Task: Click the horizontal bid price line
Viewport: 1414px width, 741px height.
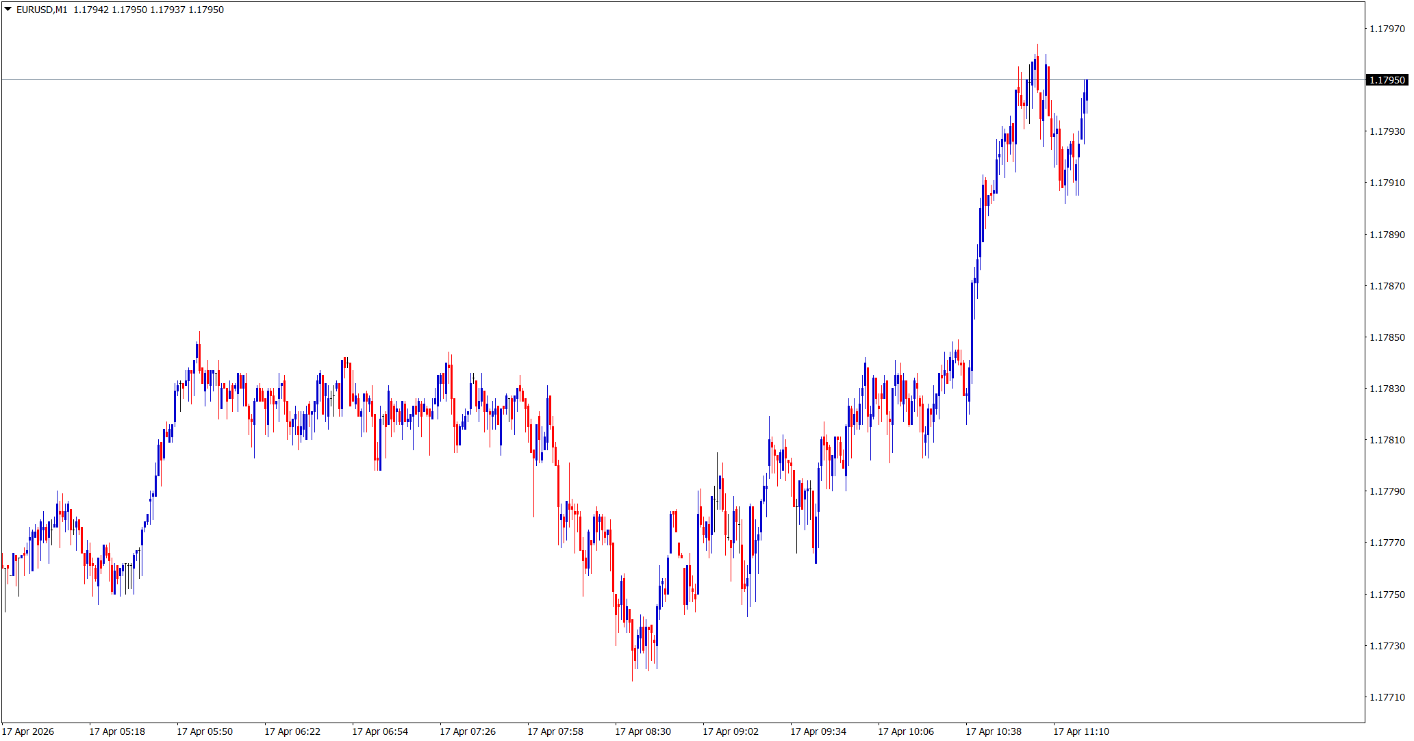Action: [x=548, y=80]
